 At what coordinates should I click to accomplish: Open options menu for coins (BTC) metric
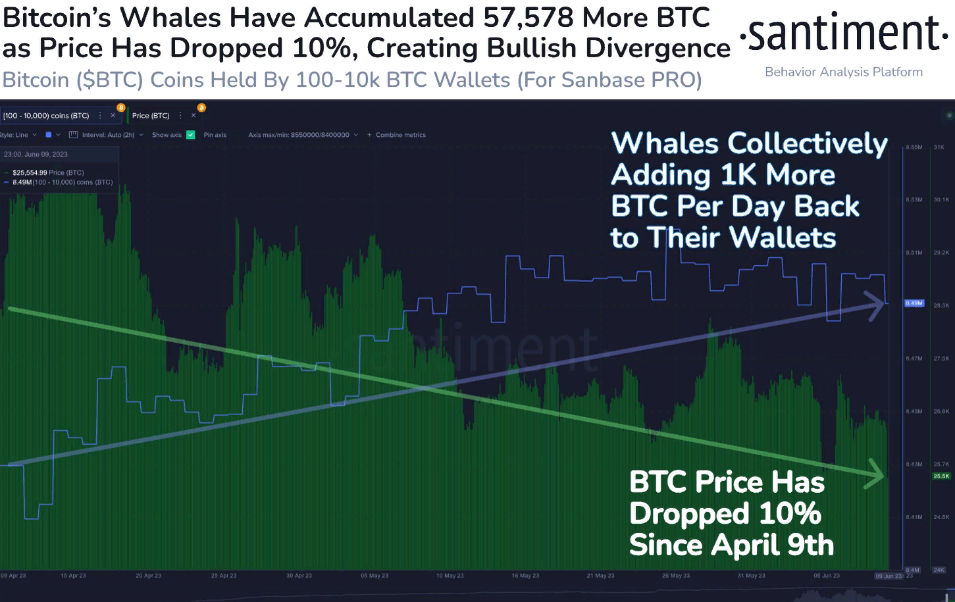point(100,115)
